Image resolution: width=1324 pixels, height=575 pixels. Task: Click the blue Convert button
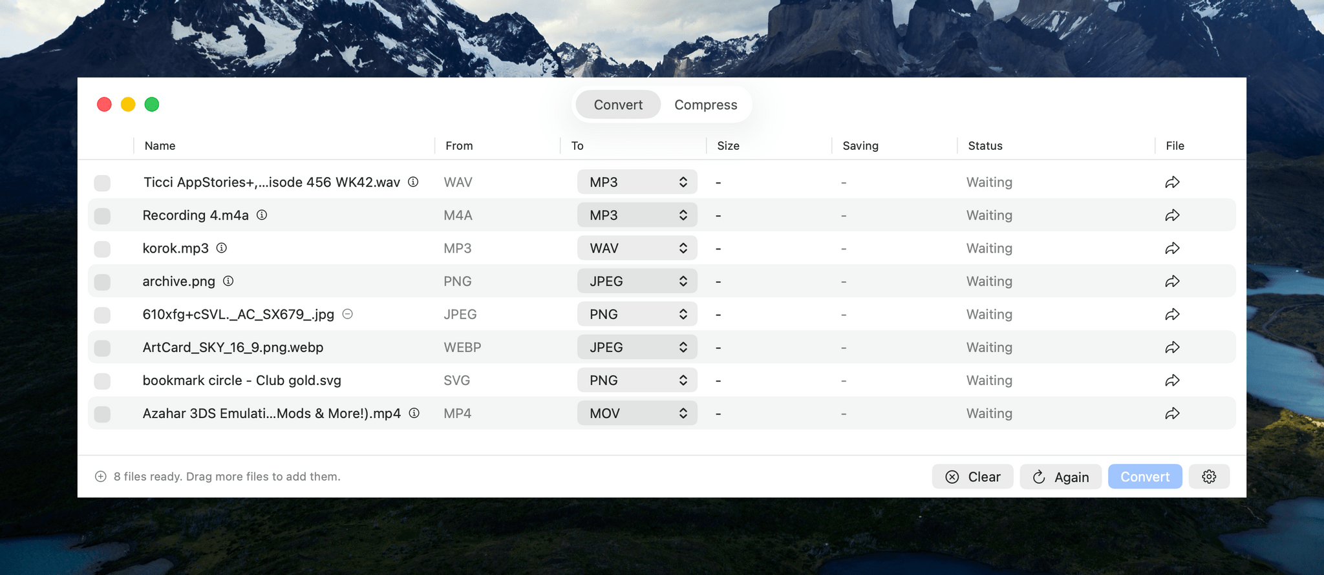(x=1144, y=477)
